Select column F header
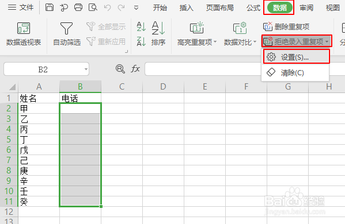The image size is (345, 224). [246, 87]
